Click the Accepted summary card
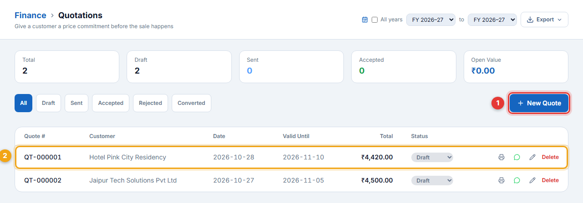Viewport: 583px width, 203px height. click(x=404, y=67)
